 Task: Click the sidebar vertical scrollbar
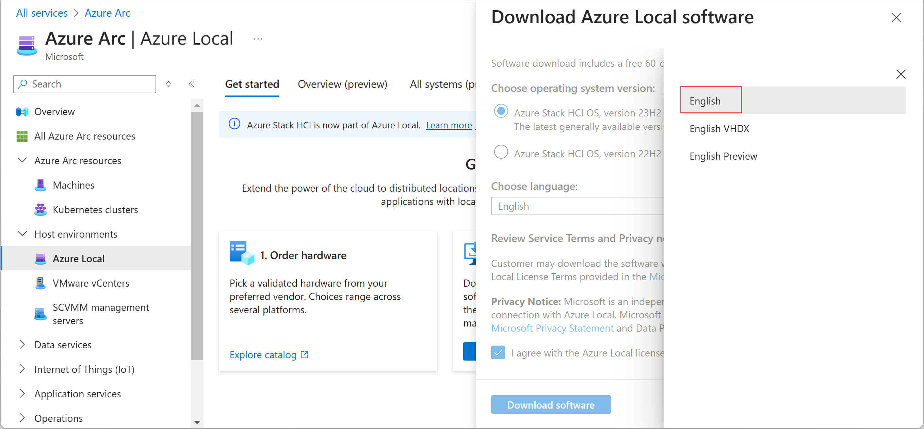(x=197, y=233)
